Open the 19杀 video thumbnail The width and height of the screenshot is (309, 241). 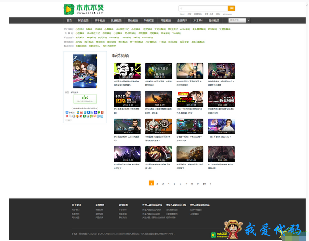coord(127,99)
